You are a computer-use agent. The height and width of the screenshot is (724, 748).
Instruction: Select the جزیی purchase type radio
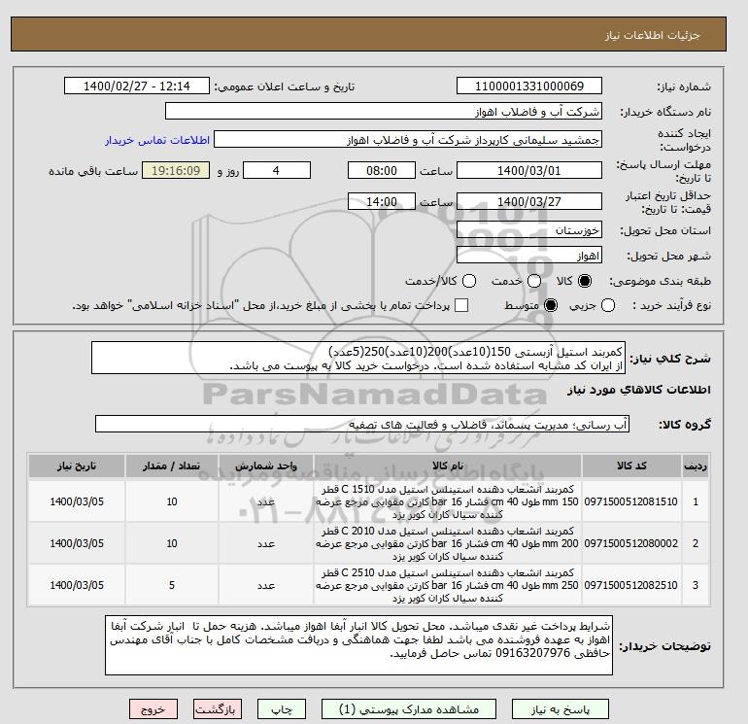[608, 305]
